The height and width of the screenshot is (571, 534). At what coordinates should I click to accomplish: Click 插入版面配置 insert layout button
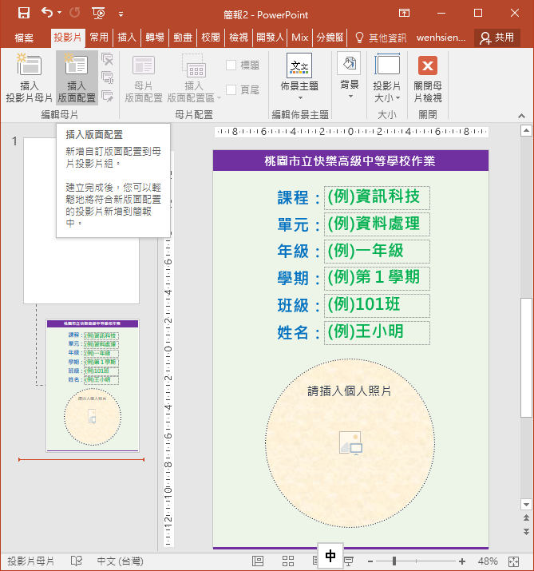point(77,77)
